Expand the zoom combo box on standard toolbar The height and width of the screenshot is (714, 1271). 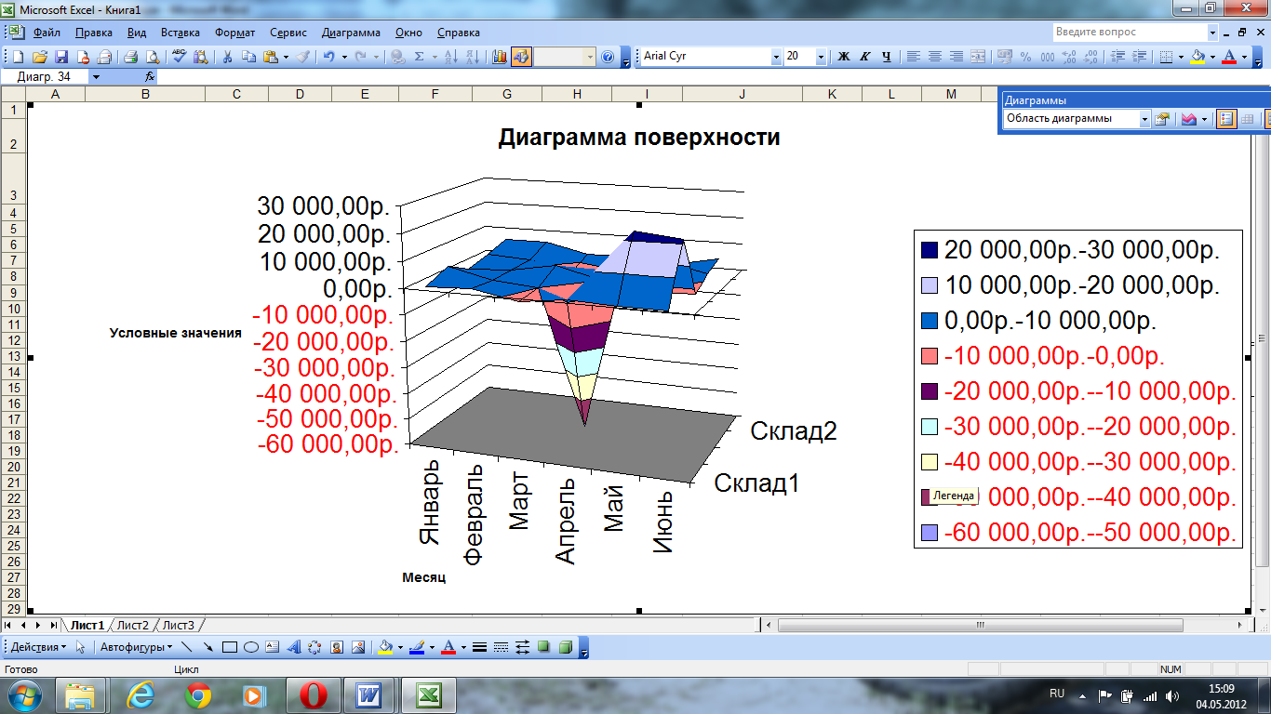tap(590, 57)
